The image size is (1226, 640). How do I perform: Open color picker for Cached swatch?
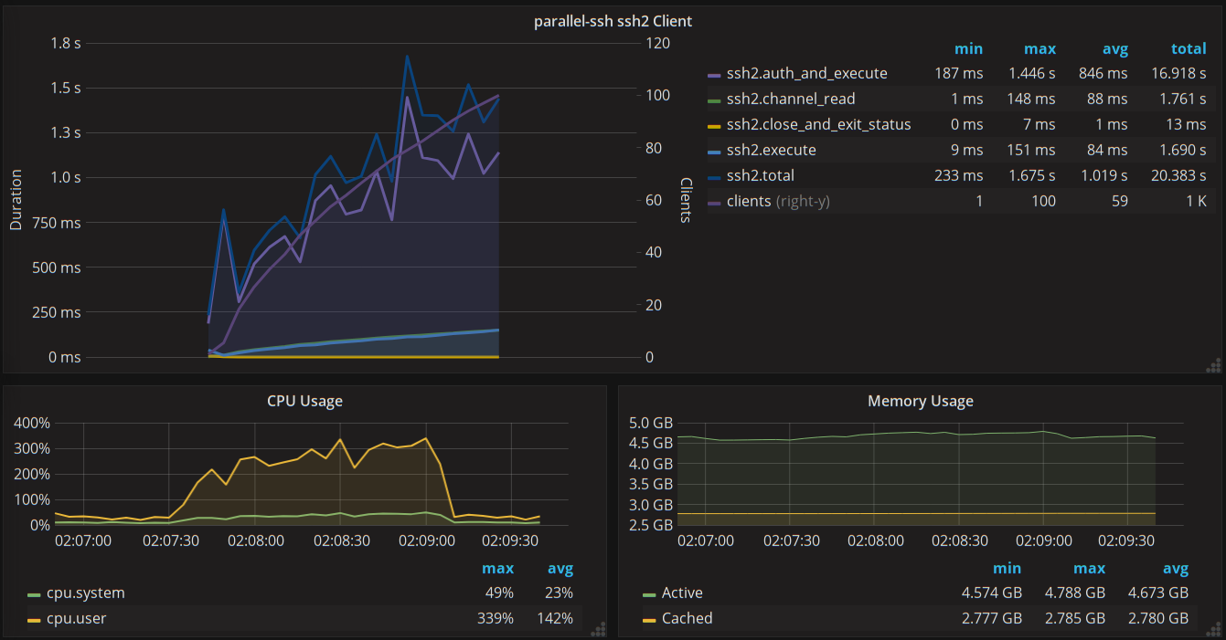click(650, 619)
